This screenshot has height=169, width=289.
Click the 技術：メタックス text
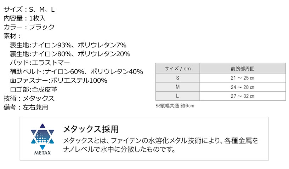point(29,98)
